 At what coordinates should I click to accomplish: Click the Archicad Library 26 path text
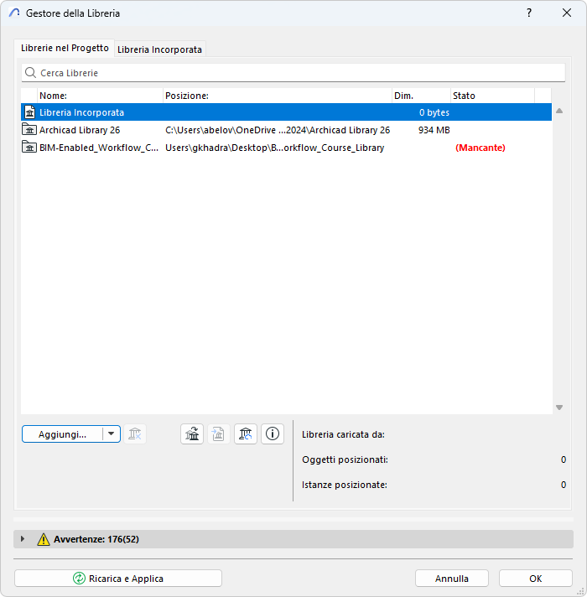tap(278, 130)
